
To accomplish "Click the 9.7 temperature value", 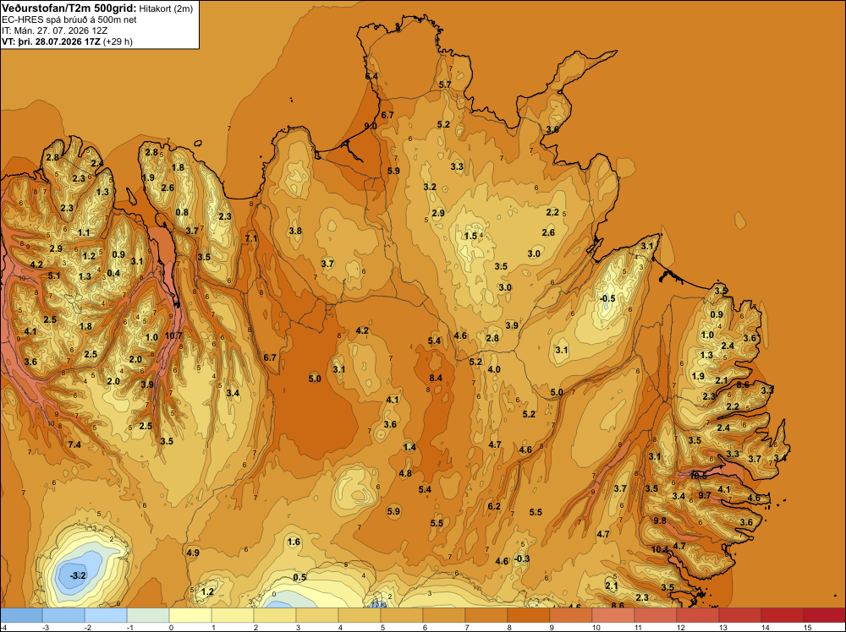I will [x=705, y=495].
